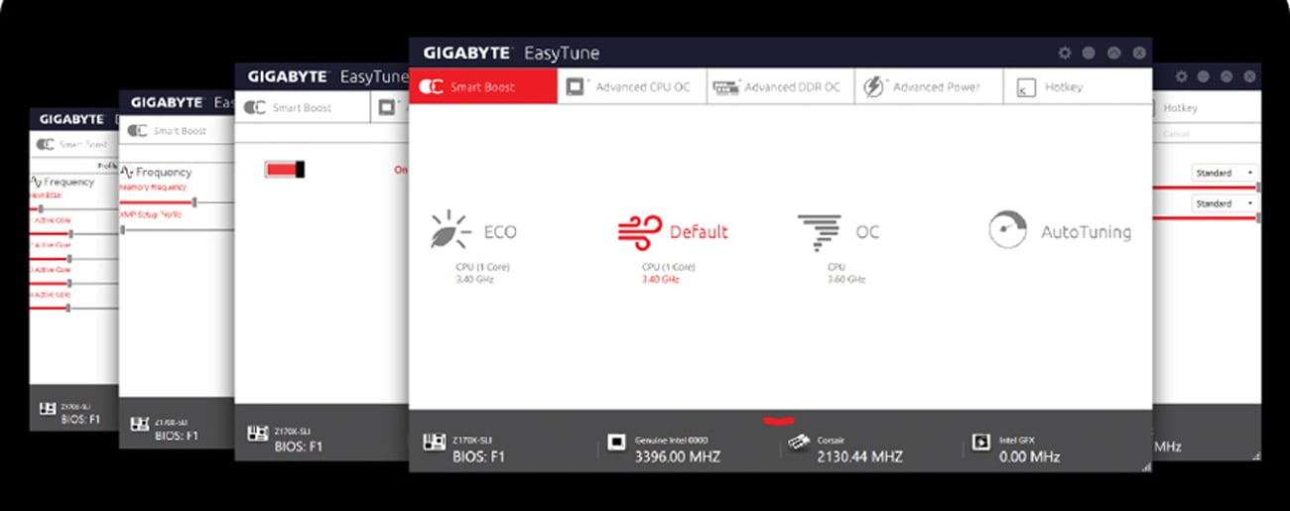Click the XMP Setup Profile slider handle
The height and width of the screenshot is (511, 1290).
[123, 229]
